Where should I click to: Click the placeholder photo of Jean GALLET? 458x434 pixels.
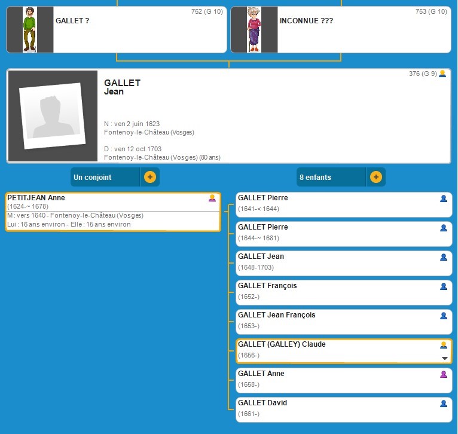[x=52, y=116]
